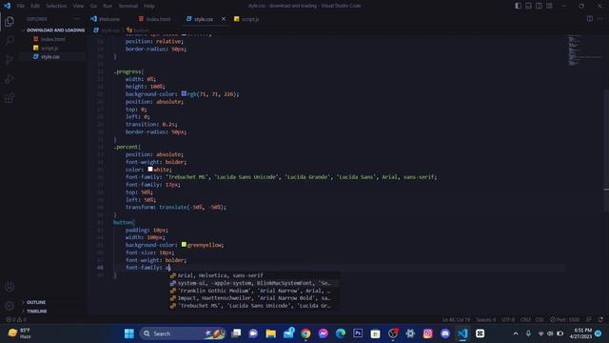Open Source Control view in activity bar

pos(10,59)
